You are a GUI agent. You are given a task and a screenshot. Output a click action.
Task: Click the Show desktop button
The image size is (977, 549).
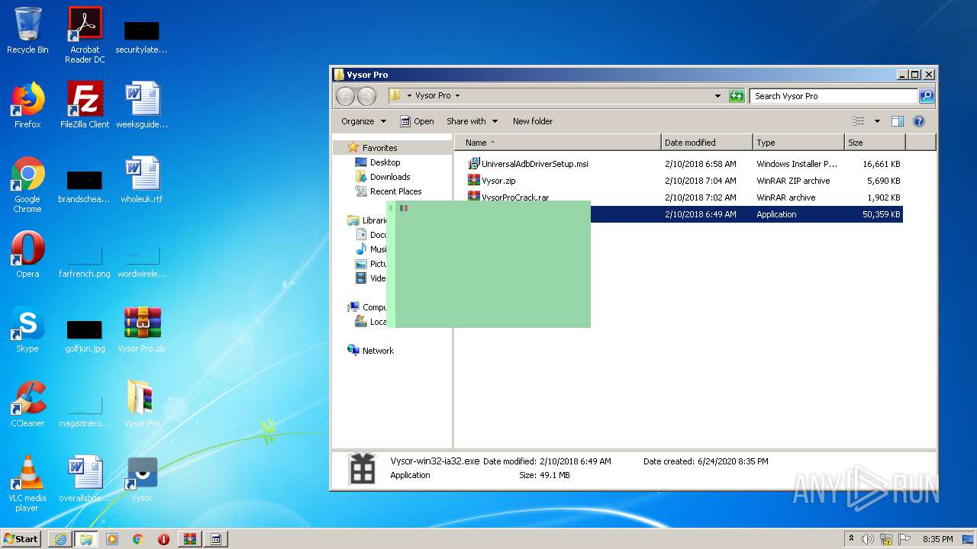click(x=969, y=539)
